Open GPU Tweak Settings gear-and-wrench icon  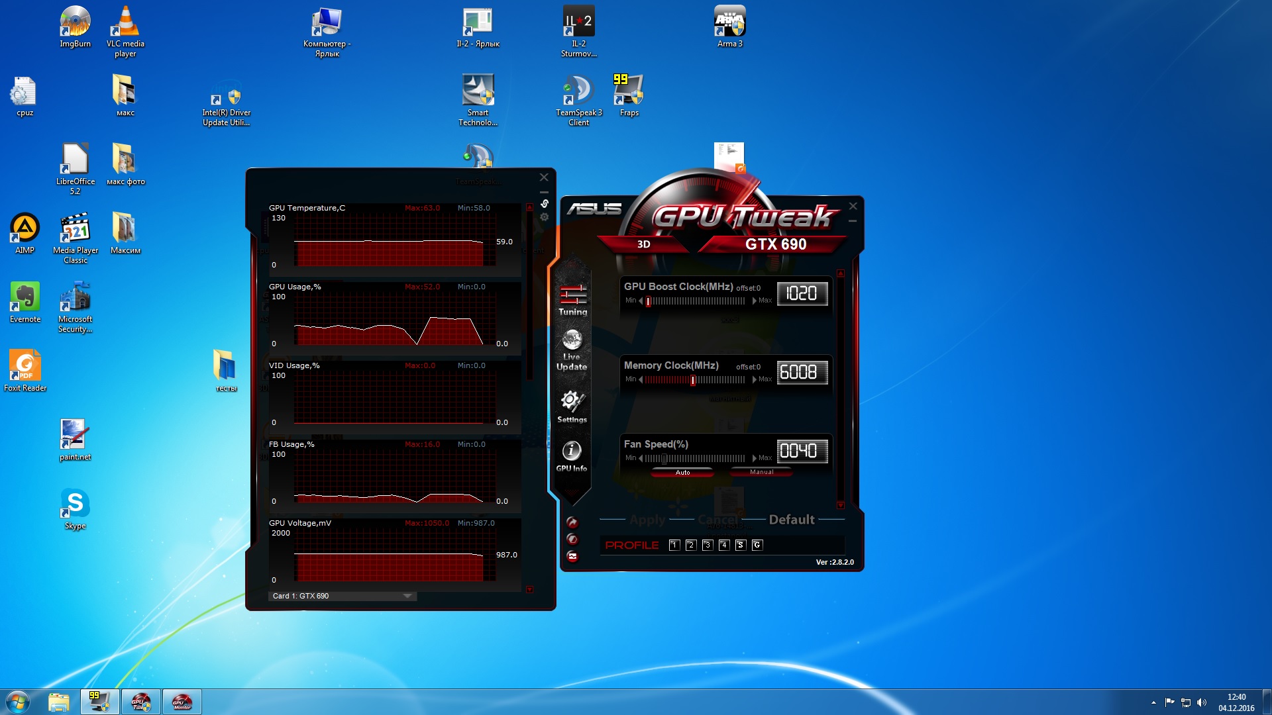click(572, 406)
